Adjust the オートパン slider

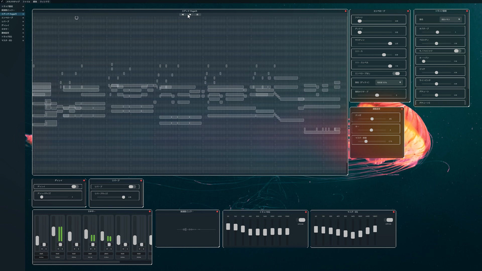coord(424,61)
